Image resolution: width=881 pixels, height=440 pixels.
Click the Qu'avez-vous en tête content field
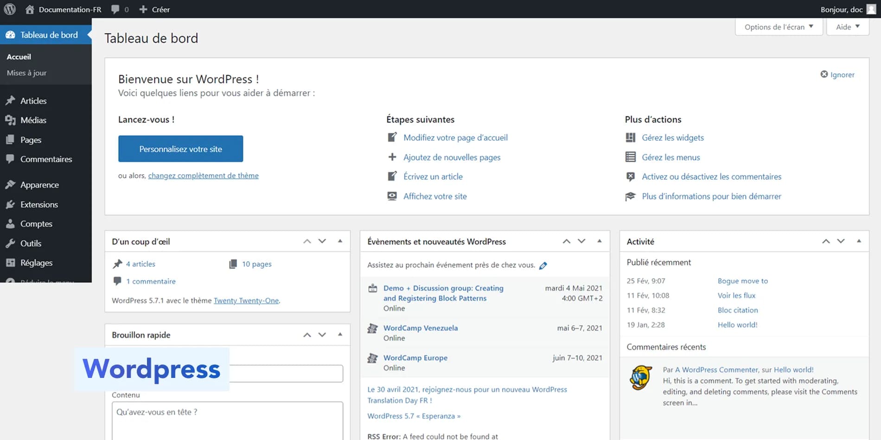click(227, 419)
